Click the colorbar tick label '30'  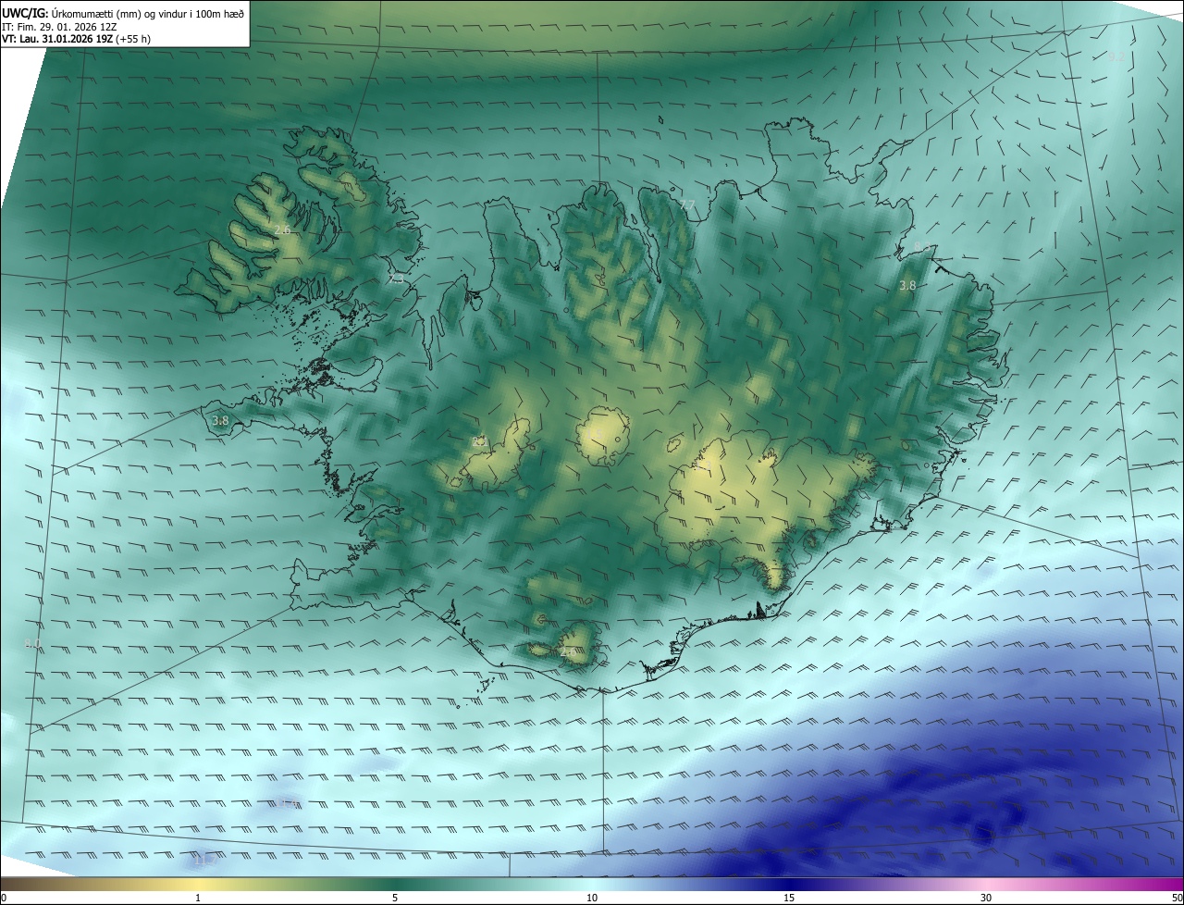click(x=986, y=898)
